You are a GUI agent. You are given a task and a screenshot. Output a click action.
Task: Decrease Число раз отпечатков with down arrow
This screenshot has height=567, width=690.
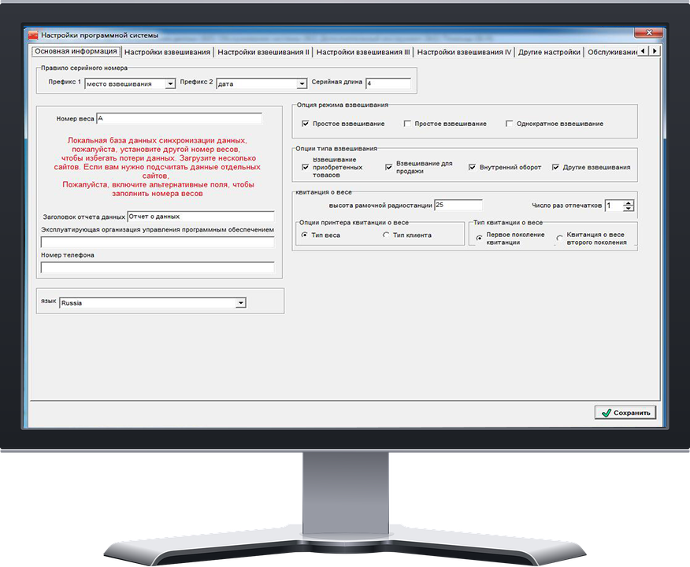click(x=628, y=209)
